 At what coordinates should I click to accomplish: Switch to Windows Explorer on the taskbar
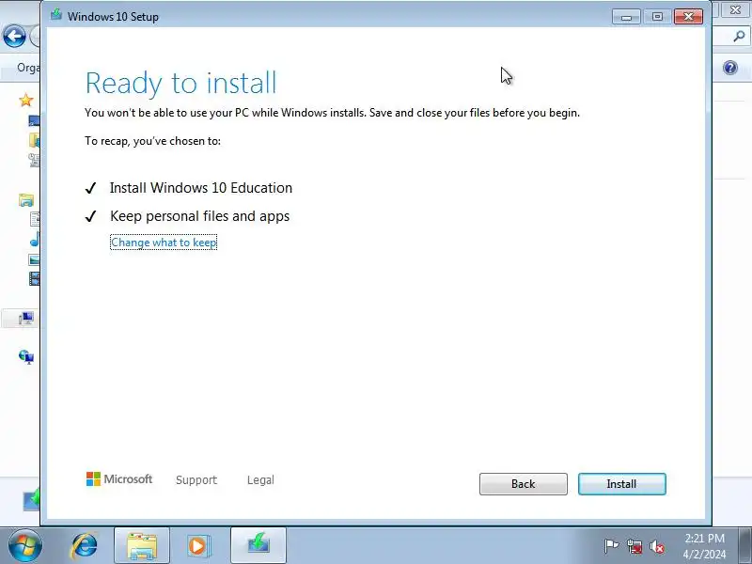click(x=142, y=546)
